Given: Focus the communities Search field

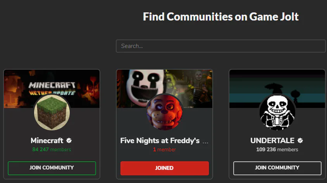Looking at the screenshot, I should click(x=220, y=46).
